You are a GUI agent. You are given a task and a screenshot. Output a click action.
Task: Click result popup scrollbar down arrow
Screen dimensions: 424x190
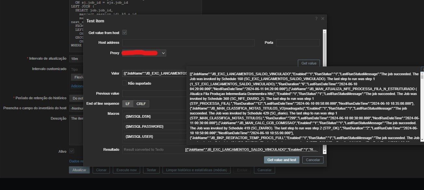[x=422, y=139]
